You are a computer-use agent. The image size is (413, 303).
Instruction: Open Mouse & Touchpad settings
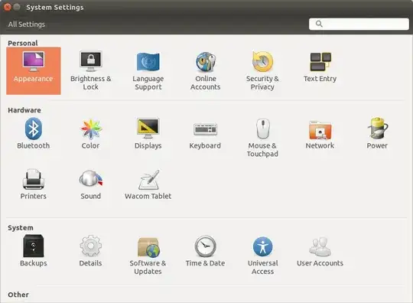point(262,138)
